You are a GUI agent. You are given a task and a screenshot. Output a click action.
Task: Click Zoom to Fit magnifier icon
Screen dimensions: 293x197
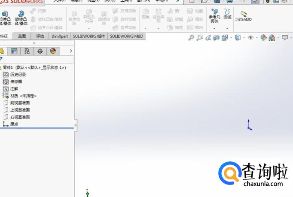coord(191,37)
